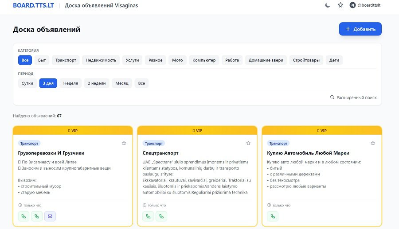
Task: Star the Спецтранспорт listing
Action: click(x=248, y=143)
